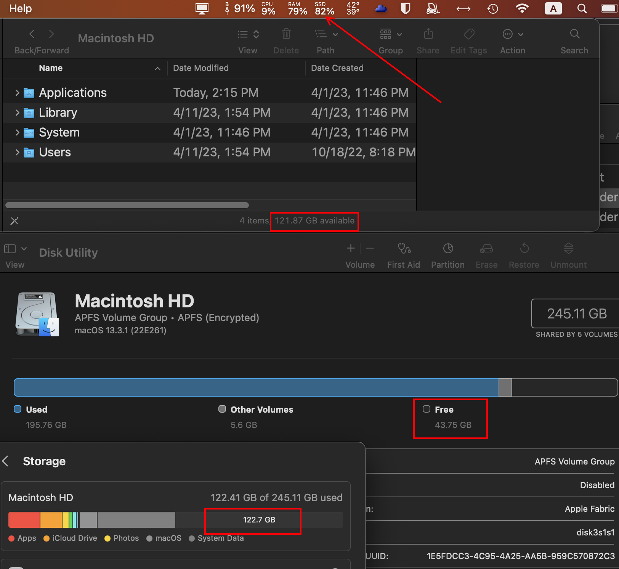The height and width of the screenshot is (569, 619).
Task: Open the CPU 9% stats item
Action: 268,8
